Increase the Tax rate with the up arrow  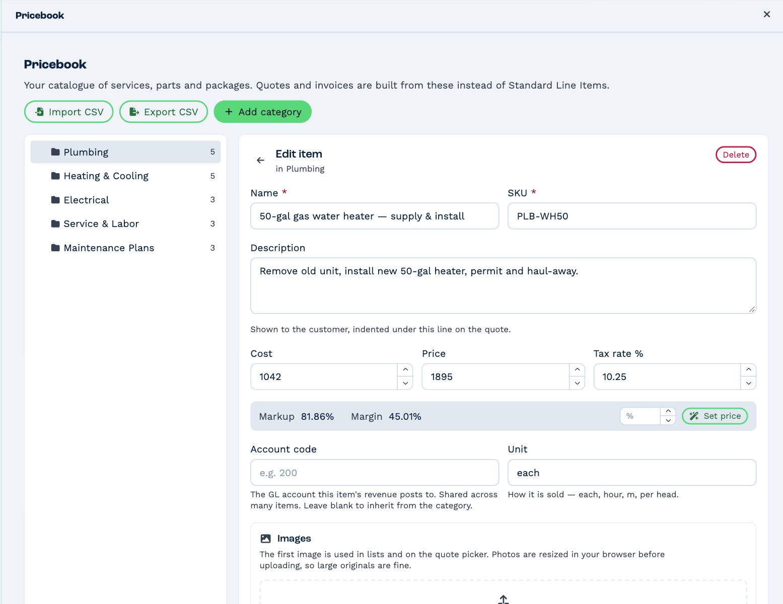[x=749, y=370]
